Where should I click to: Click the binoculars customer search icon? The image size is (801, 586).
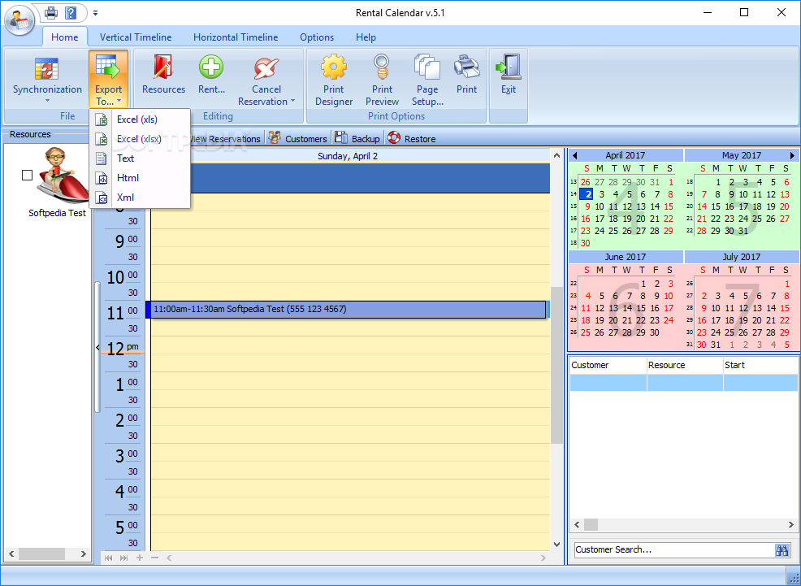(x=782, y=549)
